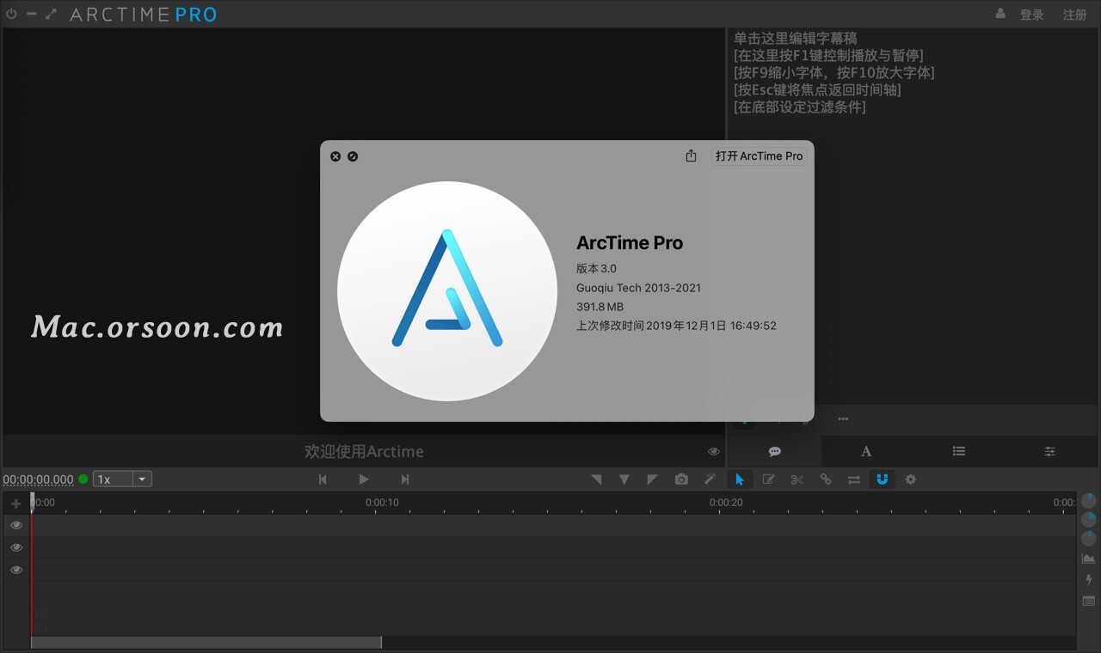Click the 打开 ArcTime Pro button

[760, 156]
